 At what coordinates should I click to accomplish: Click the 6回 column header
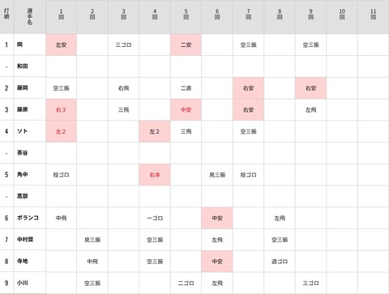[x=217, y=14]
